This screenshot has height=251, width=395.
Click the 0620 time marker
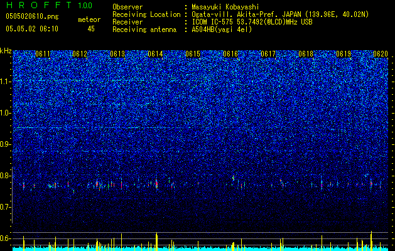click(381, 54)
